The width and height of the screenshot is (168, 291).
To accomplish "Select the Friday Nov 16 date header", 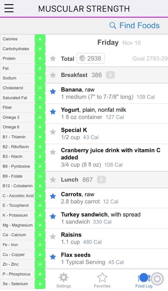I will 119,43.
